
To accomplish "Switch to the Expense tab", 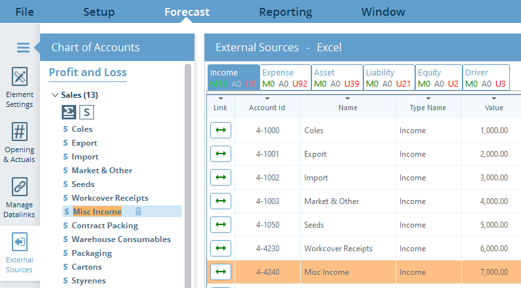I will 284,78.
